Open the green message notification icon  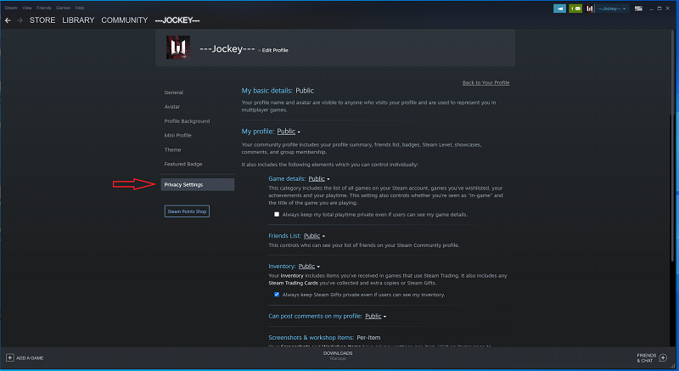(x=575, y=8)
